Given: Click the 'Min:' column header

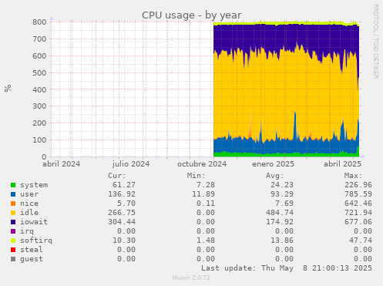Looking at the screenshot, I should pos(196,176).
